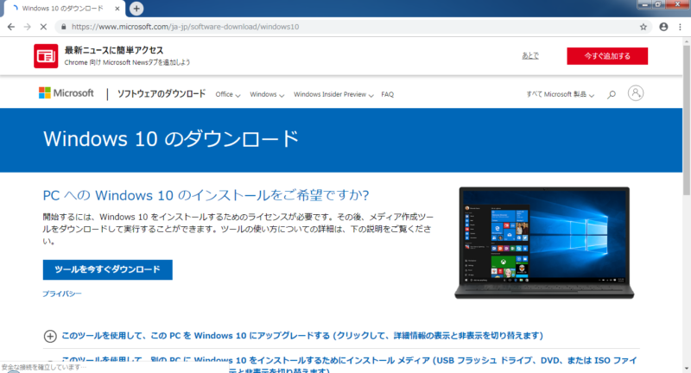Click the laptop product image
691x373 pixels.
(544, 243)
